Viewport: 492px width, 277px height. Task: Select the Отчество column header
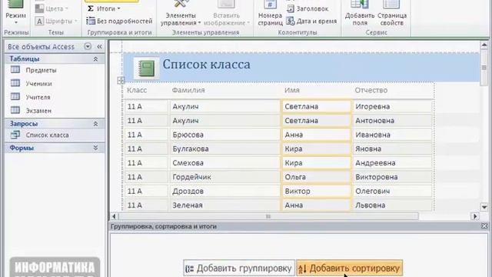[371, 90]
